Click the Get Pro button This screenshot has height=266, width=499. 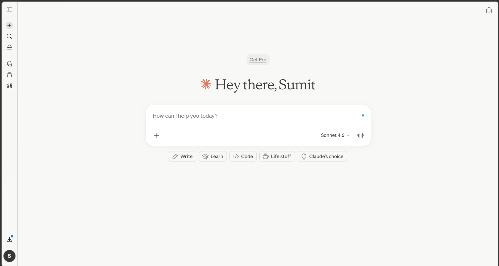pos(258,60)
